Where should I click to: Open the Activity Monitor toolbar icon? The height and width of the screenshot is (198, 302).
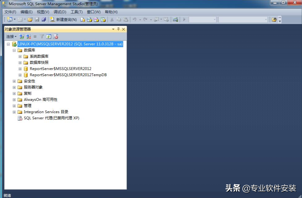click(x=175, y=19)
